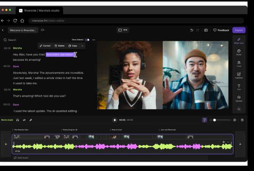
Task: Open the three-dots menu in selection toolbar
Action: pyautogui.click(x=82, y=46)
